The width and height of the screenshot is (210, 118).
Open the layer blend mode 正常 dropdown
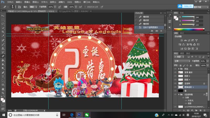pos(182,61)
